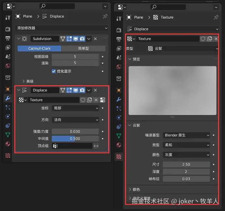225x211 pixels.
Task: Open 坐标 dropdown set to 局部
Action: coord(75,108)
